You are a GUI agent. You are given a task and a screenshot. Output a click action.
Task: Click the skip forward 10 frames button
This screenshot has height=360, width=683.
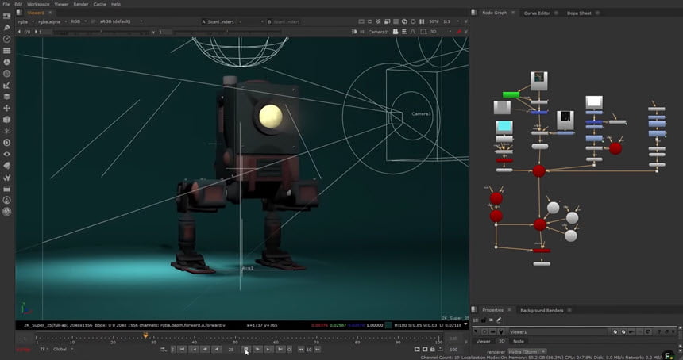pyautogui.click(x=318, y=349)
